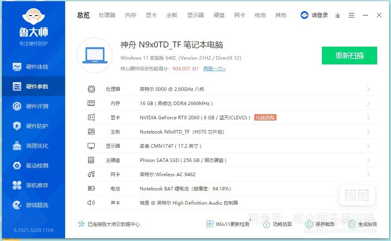The height and width of the screenshot is (241, 391).
Task: Go to 清理优化 in sidebar
Action: tap(32, 146)
